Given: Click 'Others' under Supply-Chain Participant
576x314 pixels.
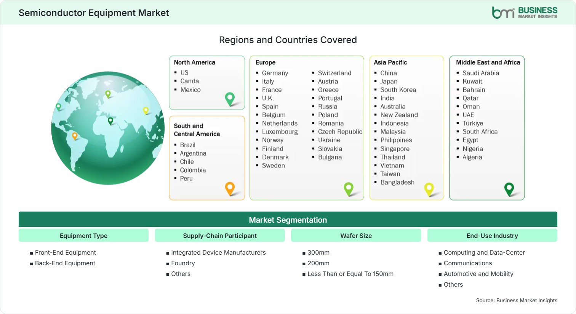Looking at the screenshot, I should point(181,274).
